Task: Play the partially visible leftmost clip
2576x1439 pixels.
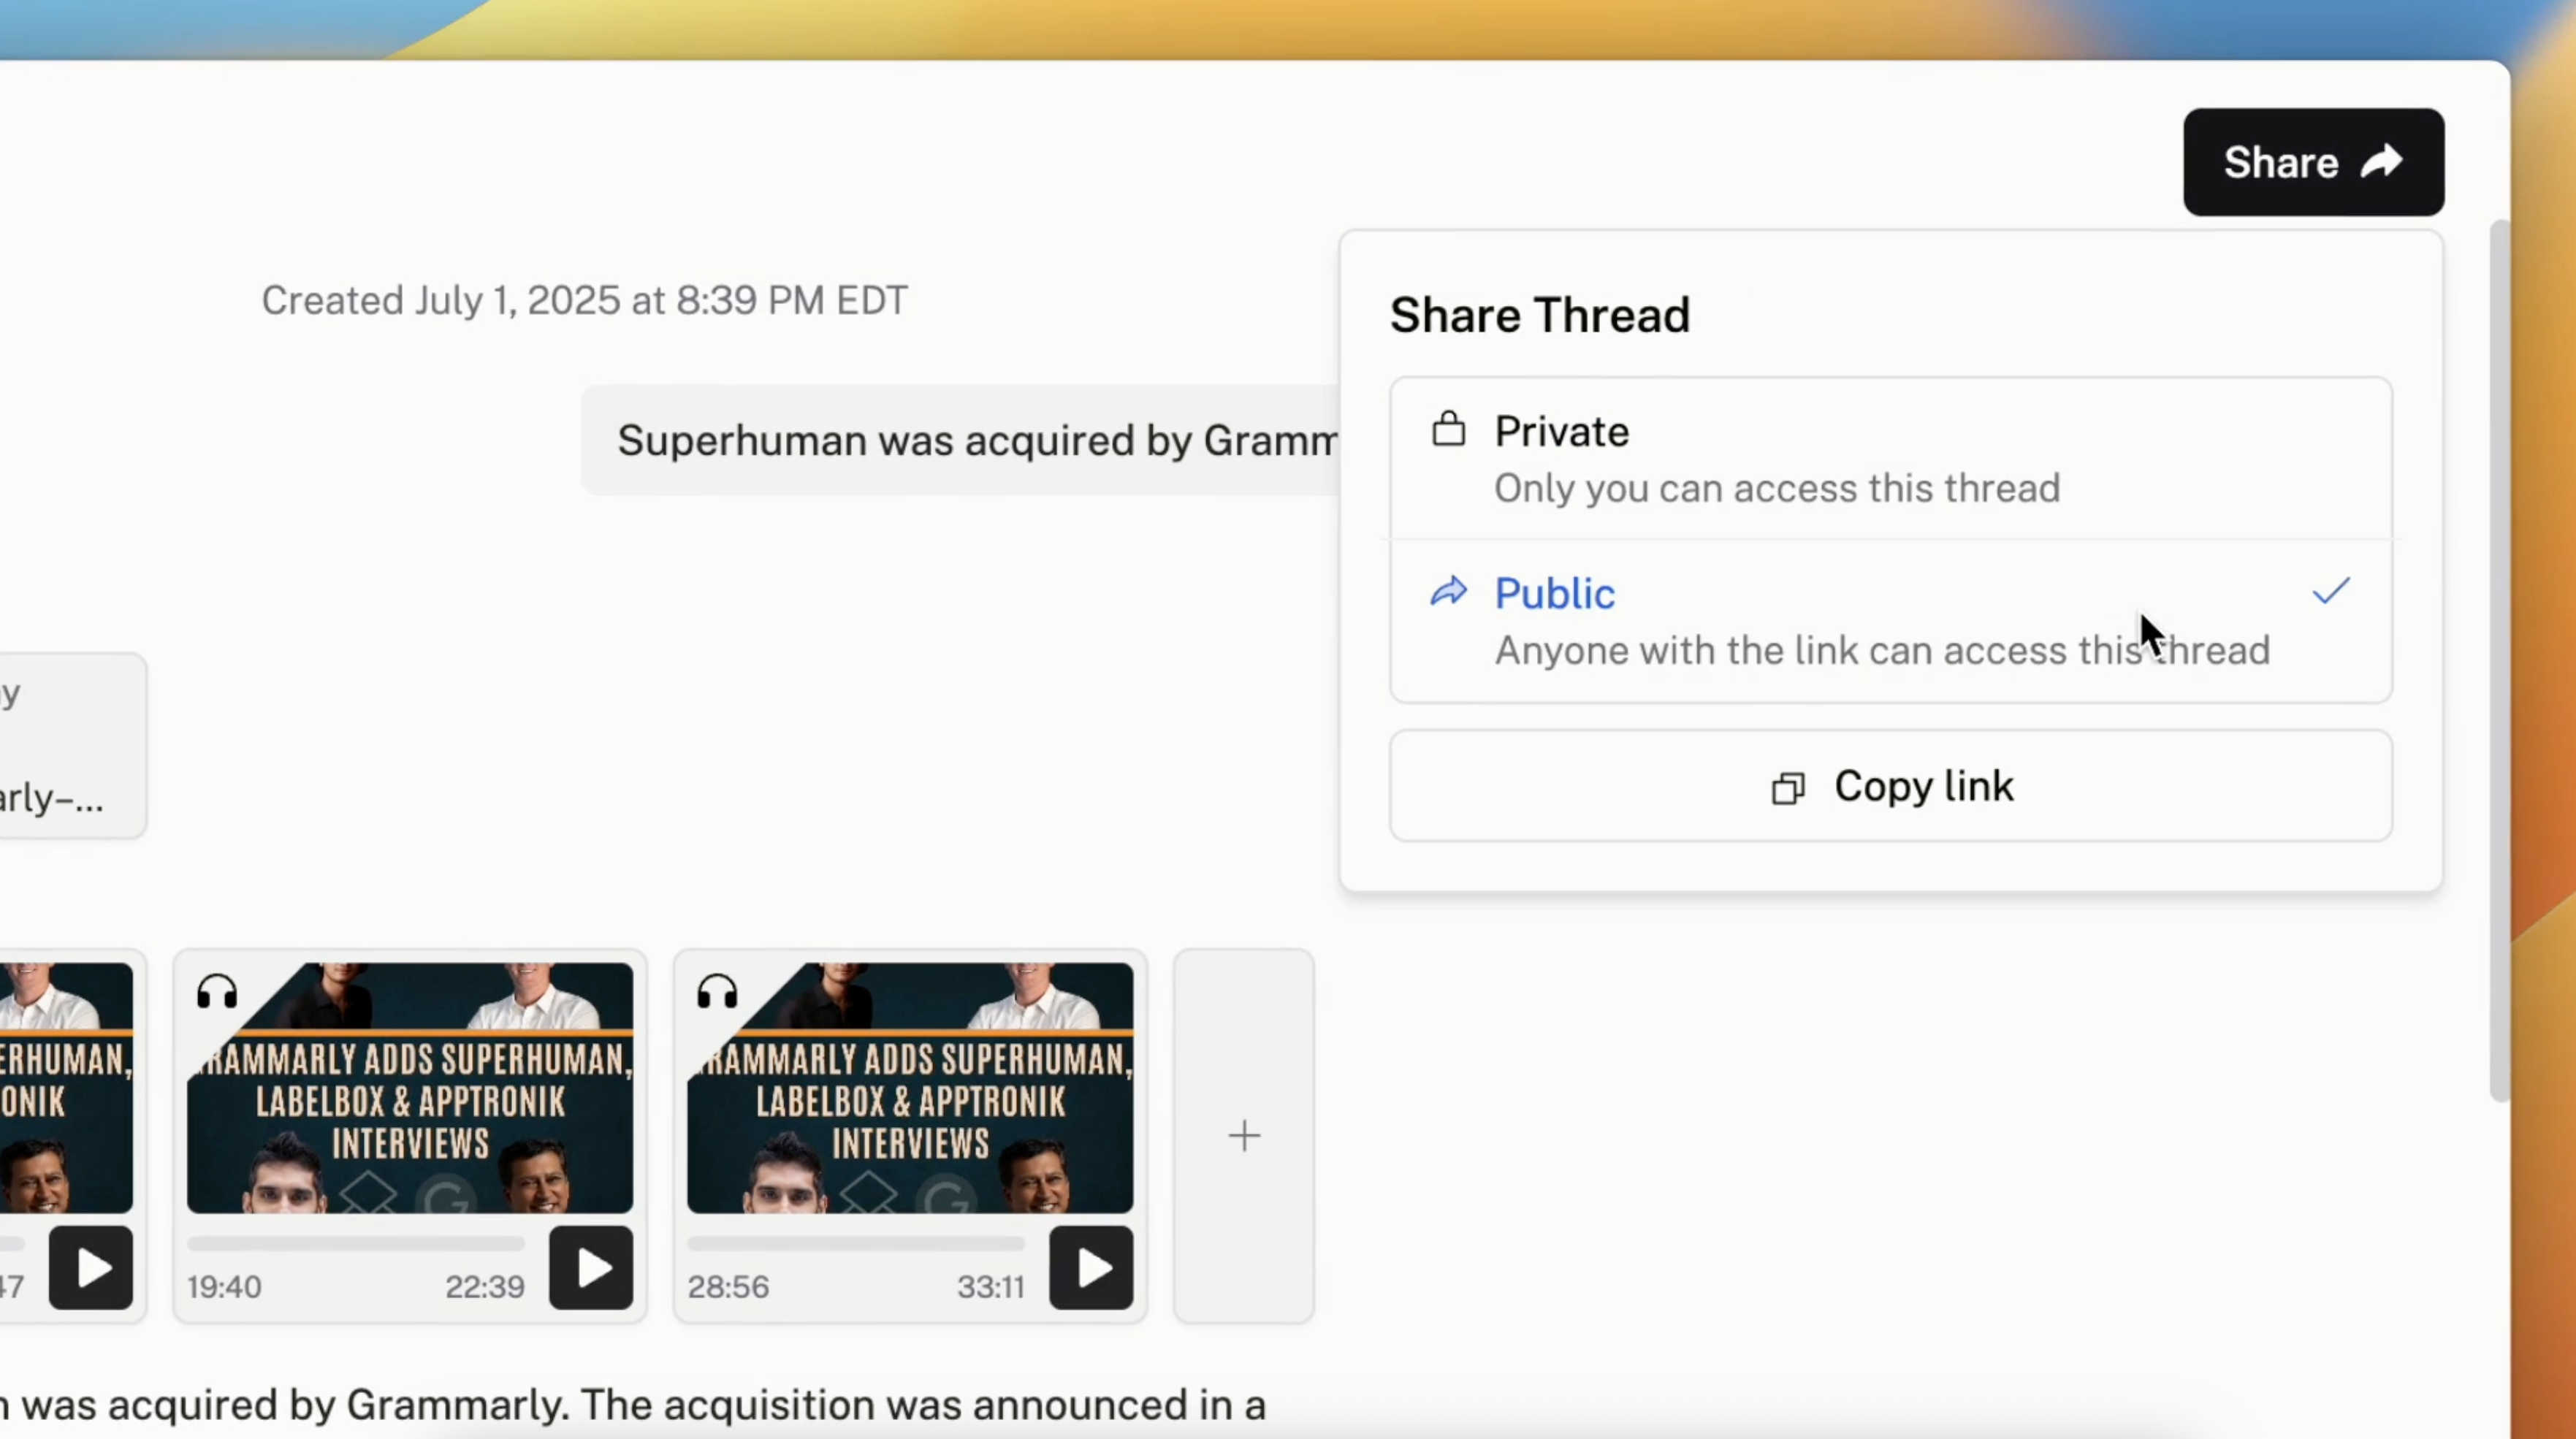Action: tap(91, 1268)
